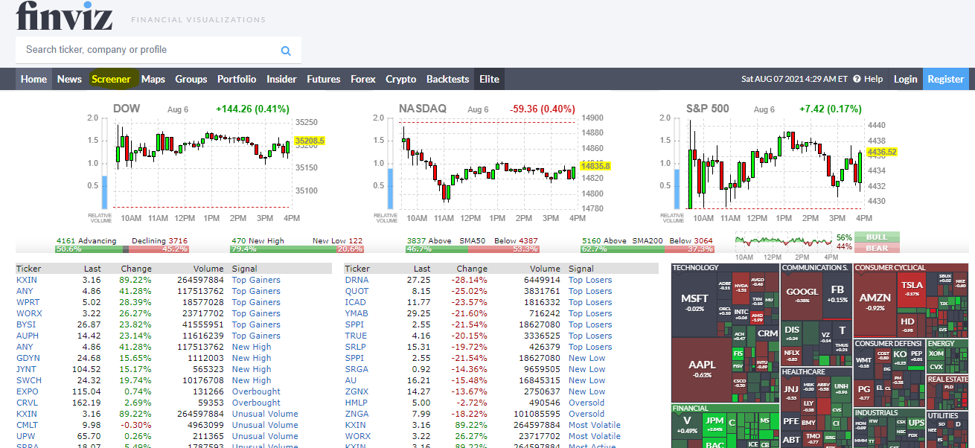Open the Groups menu item
The width and height of the screenshot is (975, 448).
click(191, 79)
